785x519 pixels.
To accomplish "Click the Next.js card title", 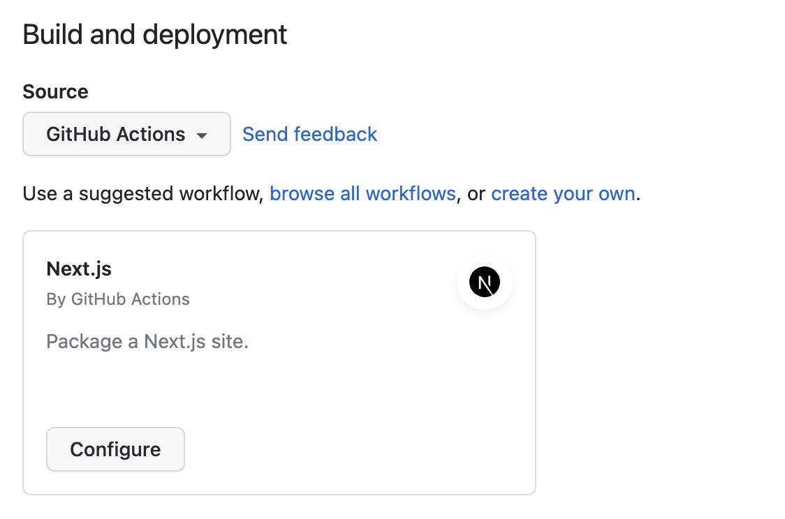I will 78,268.
